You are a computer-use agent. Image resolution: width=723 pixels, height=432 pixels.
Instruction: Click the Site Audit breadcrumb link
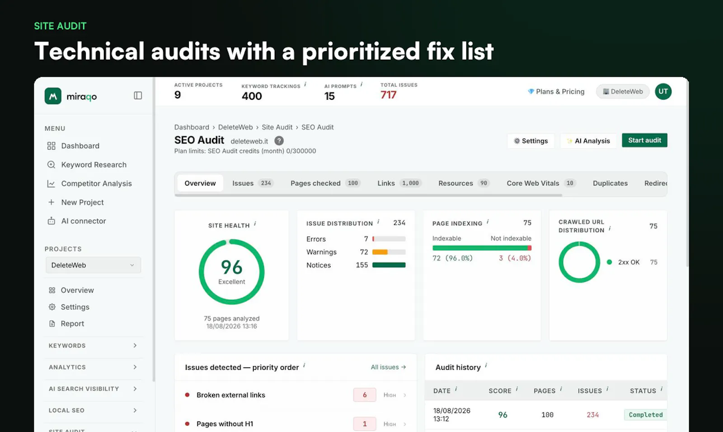(277, 127)
